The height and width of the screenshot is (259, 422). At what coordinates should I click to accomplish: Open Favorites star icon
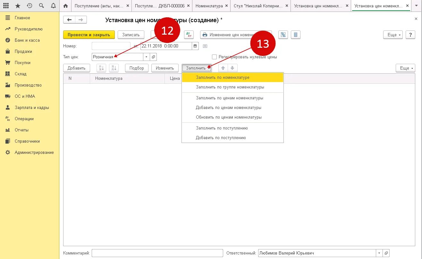pyautogui.click(x=18, y=6)
